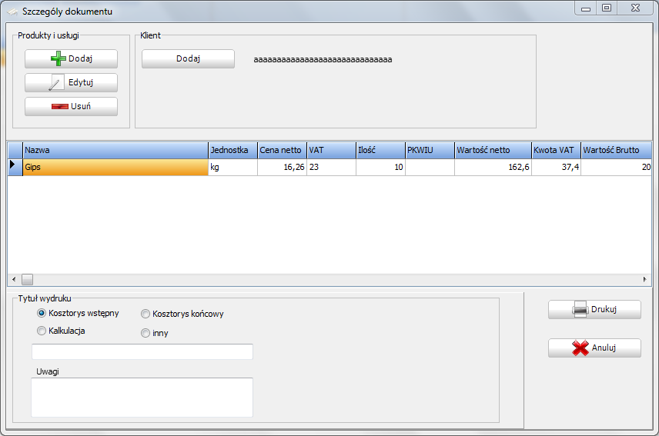Viewport: 659px width, 436px height.
Task: Add a client with Klient Dodaj button
Action: [x=188, y=58]
